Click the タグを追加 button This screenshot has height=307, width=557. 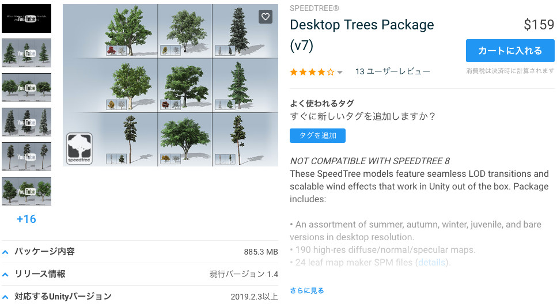coord(317,136)
